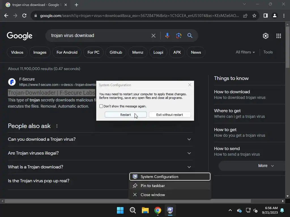Select the For PC filter chip
This screenshot has width=290, height=217.
tap(93, 52)
